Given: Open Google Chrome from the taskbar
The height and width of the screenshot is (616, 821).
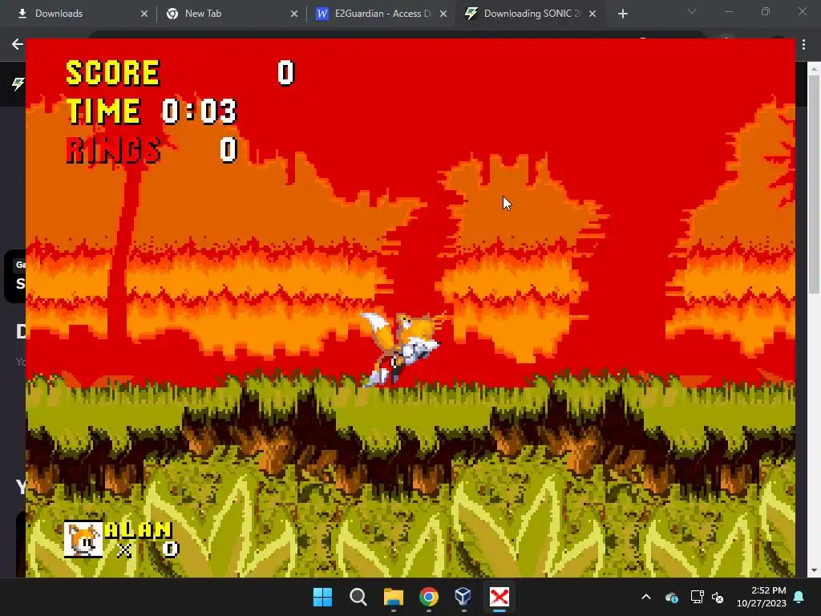Looking at the screenshot, I should tap(428, 597).
